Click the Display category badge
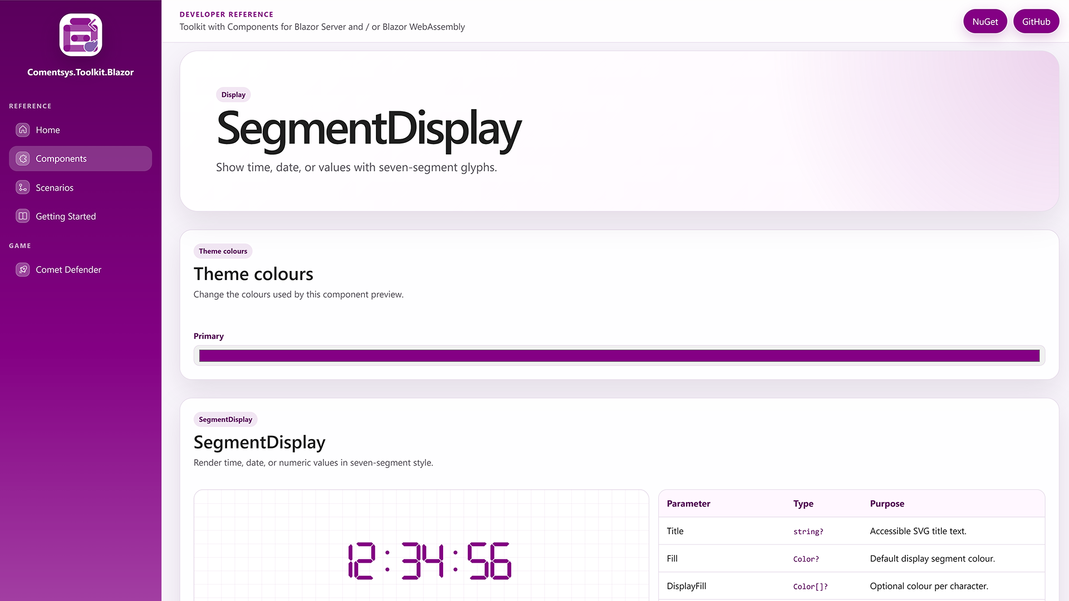This screenshot has height=601, width=1069. pyautogui.click(x=233, y=95)
